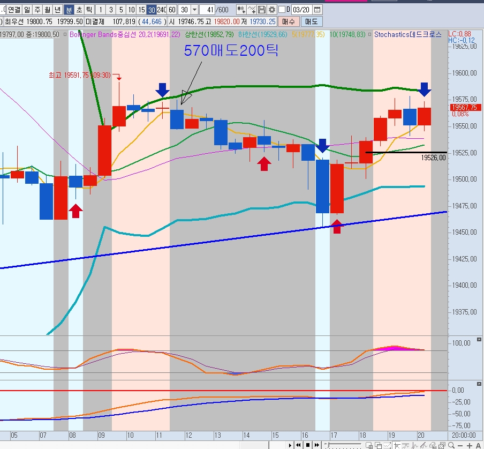This screenshot has height=449, width=484.
Task: Click the save chart floppy disk icon
Action: point(262,10)
